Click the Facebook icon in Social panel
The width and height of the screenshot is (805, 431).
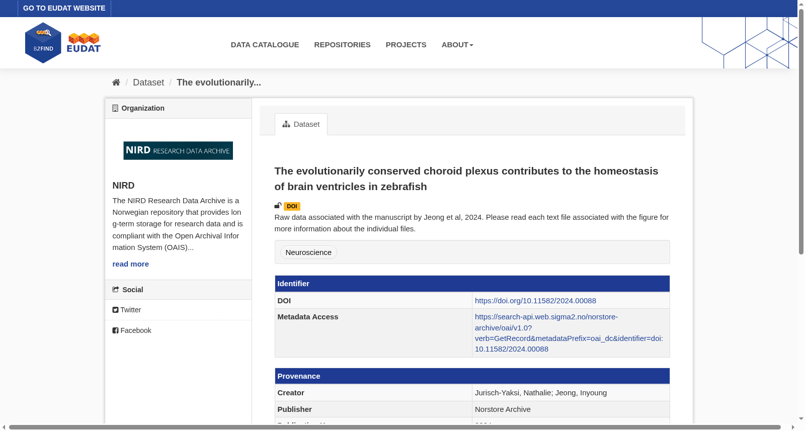click(115, 331)
